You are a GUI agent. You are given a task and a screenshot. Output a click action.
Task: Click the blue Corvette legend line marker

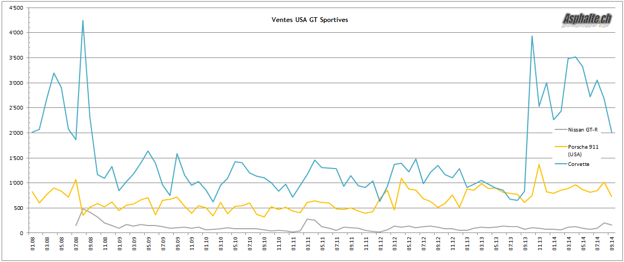tap(560, 164)
